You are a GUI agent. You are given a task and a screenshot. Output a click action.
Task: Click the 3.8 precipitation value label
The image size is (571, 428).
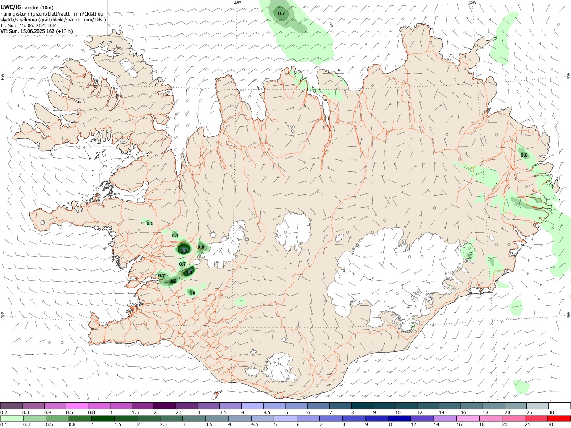(189, 272)
